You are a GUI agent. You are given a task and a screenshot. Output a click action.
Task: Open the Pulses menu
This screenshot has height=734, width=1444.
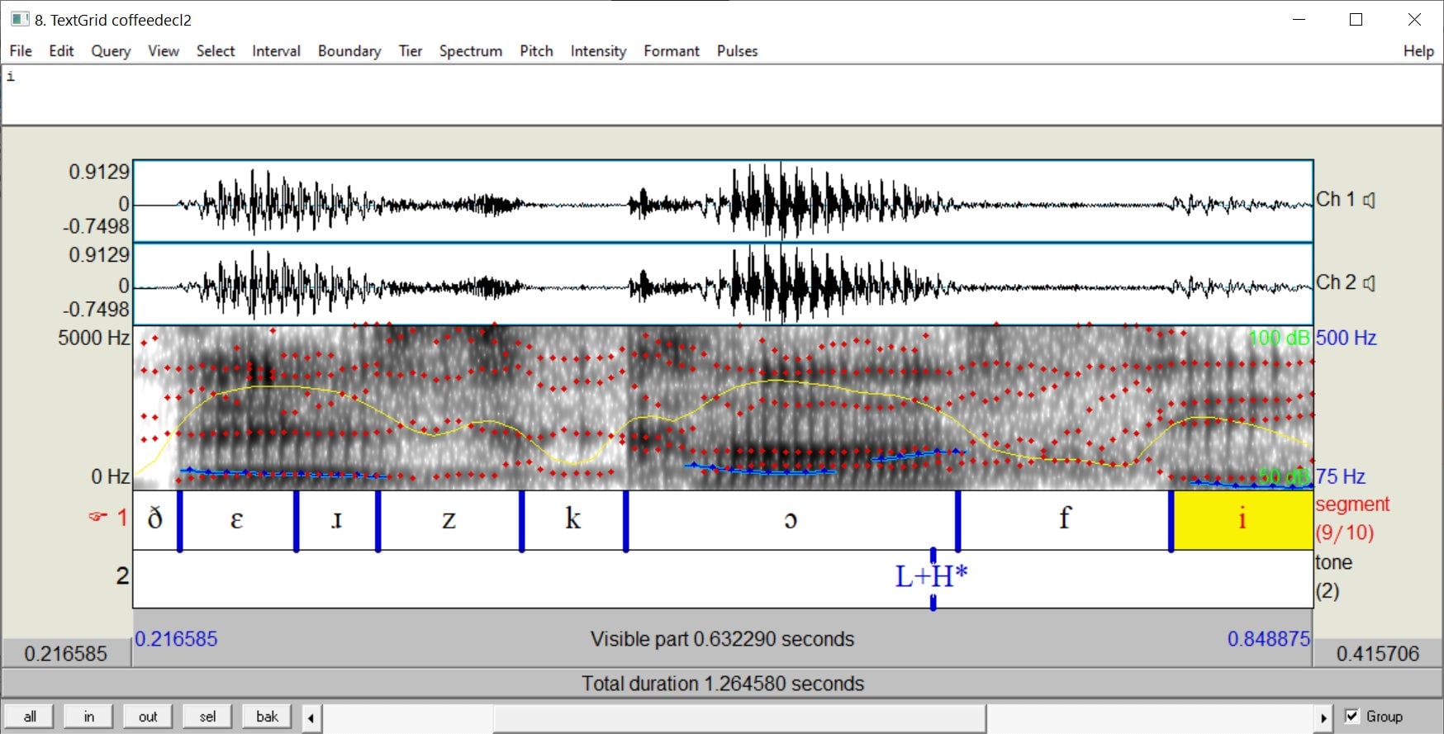pos(737,51)
